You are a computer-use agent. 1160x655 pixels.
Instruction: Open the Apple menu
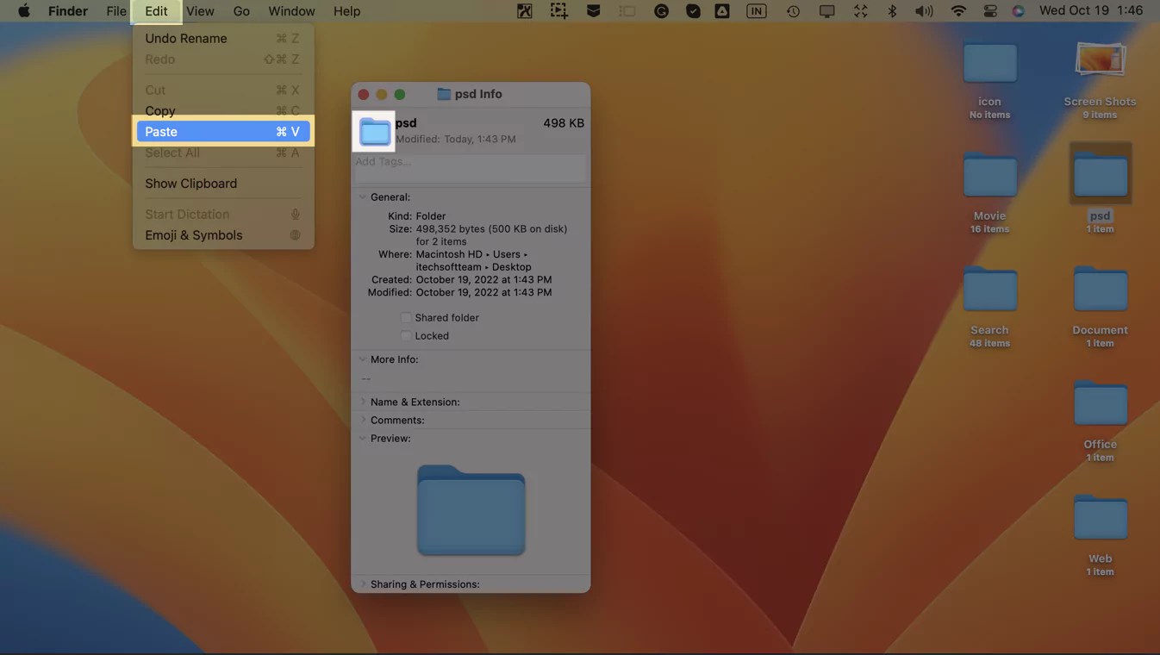[x=22, y=11]
